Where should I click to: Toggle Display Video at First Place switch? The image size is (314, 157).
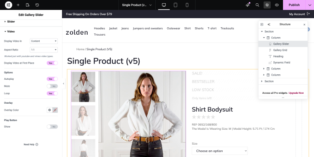click(x=52, y=63)
